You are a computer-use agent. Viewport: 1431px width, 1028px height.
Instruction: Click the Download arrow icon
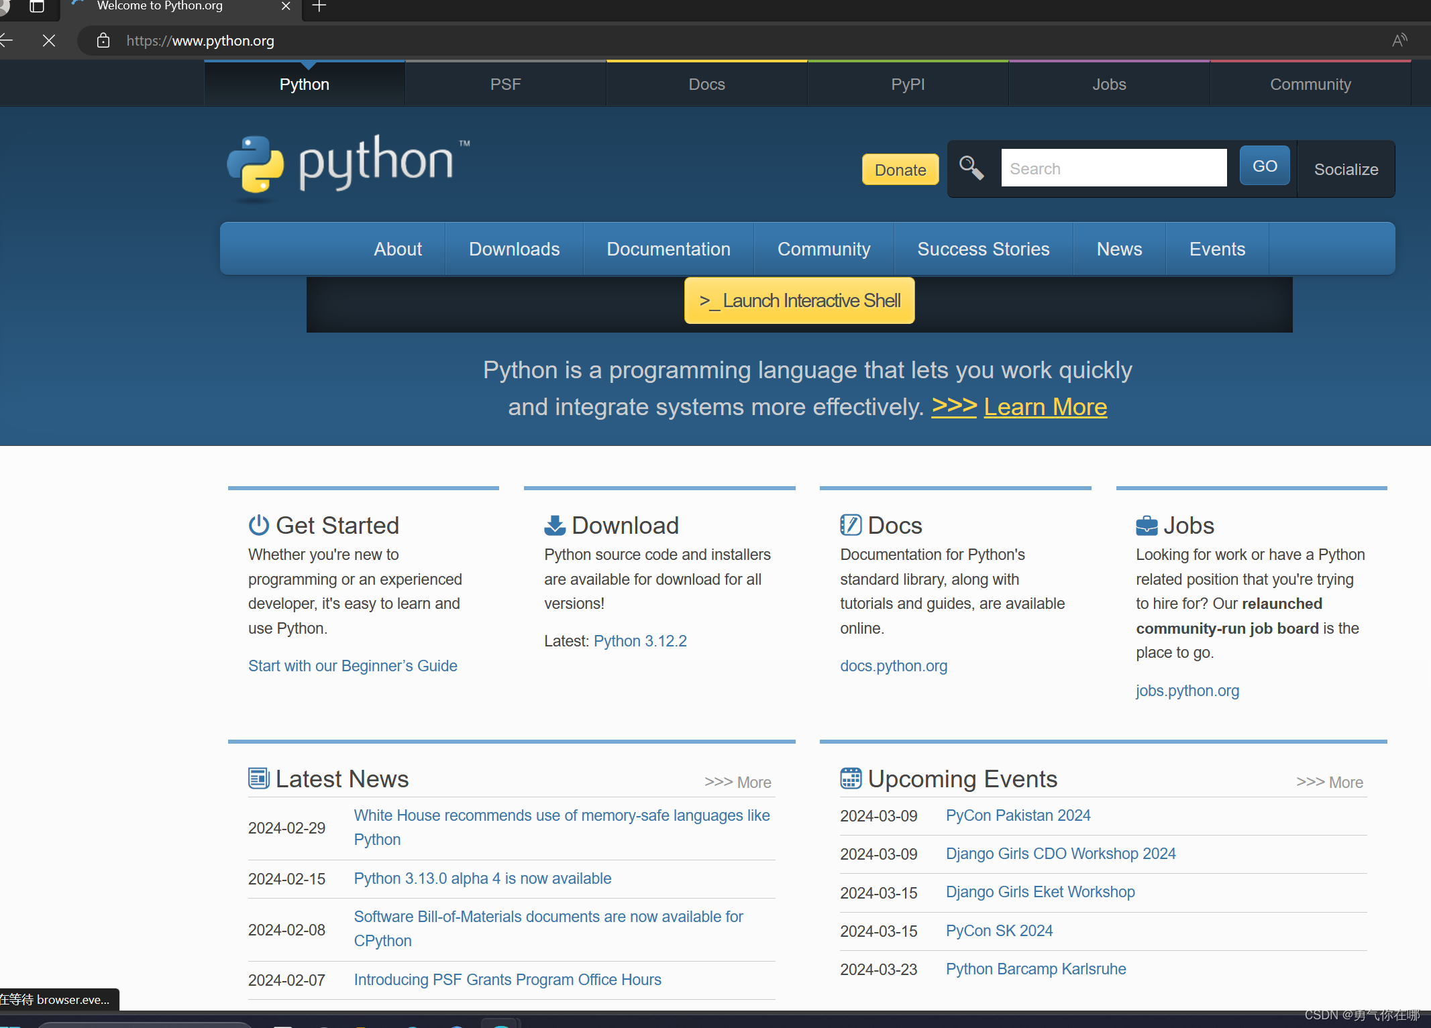(x=554, y=525)
